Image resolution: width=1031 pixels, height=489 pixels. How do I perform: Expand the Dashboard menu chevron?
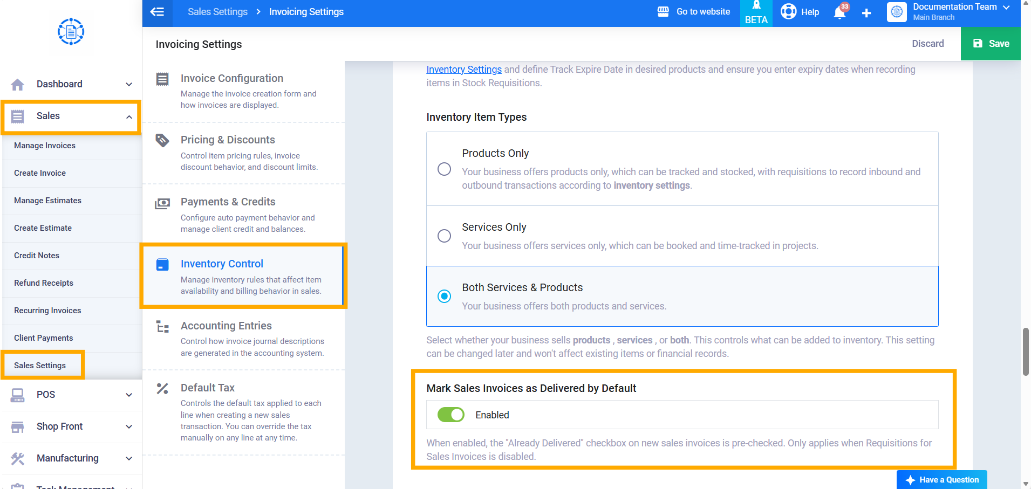tap(129, 84)
